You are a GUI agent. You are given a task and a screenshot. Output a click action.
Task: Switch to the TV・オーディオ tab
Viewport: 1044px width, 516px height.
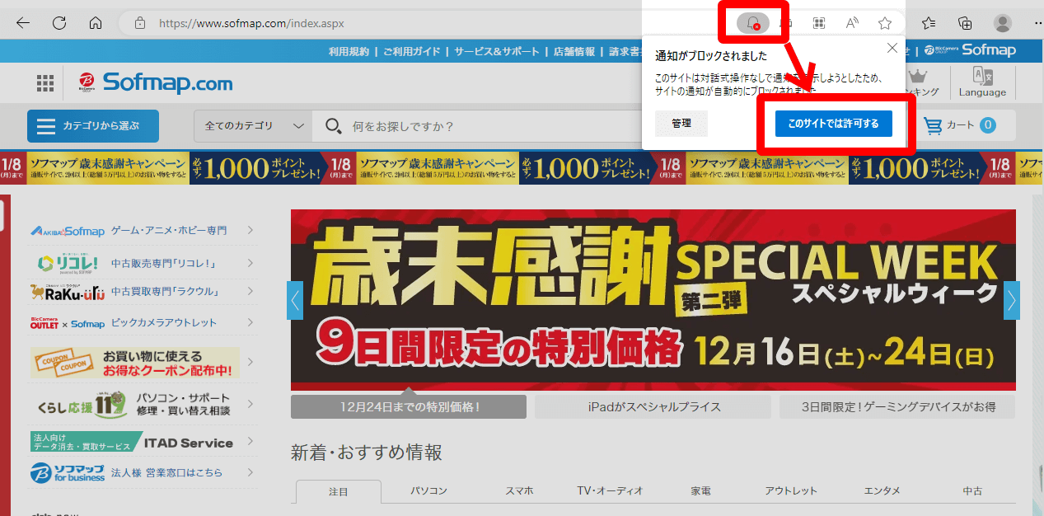(x=610, y=491)
